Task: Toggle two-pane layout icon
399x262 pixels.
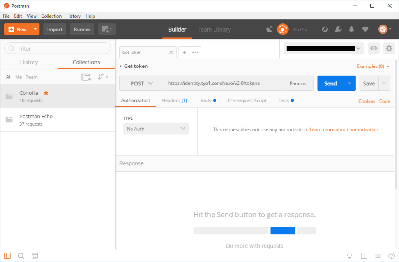Action: (364, 256)
